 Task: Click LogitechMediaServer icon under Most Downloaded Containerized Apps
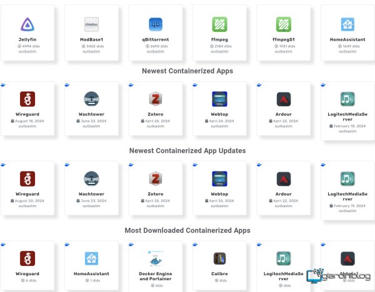click(x=283, y=258)
